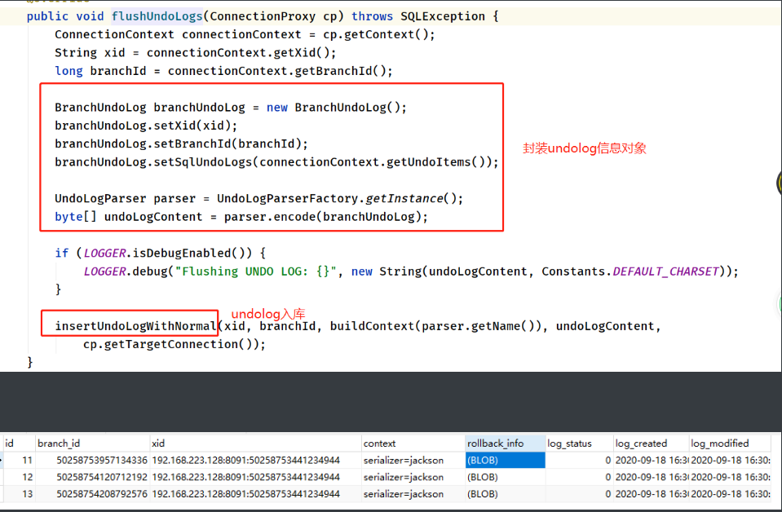Image resolution: width=782 pixels, height=512 pixels.
Task: Click log_created cell in row 12
Action: (x=651, y=477)
